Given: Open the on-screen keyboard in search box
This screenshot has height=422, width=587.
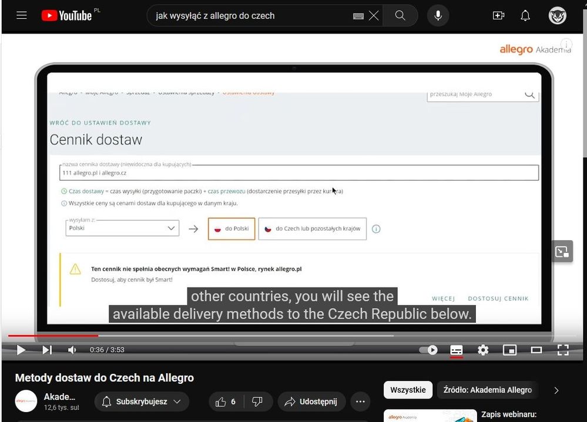Looking at the screenshot, I should (358, 16).
